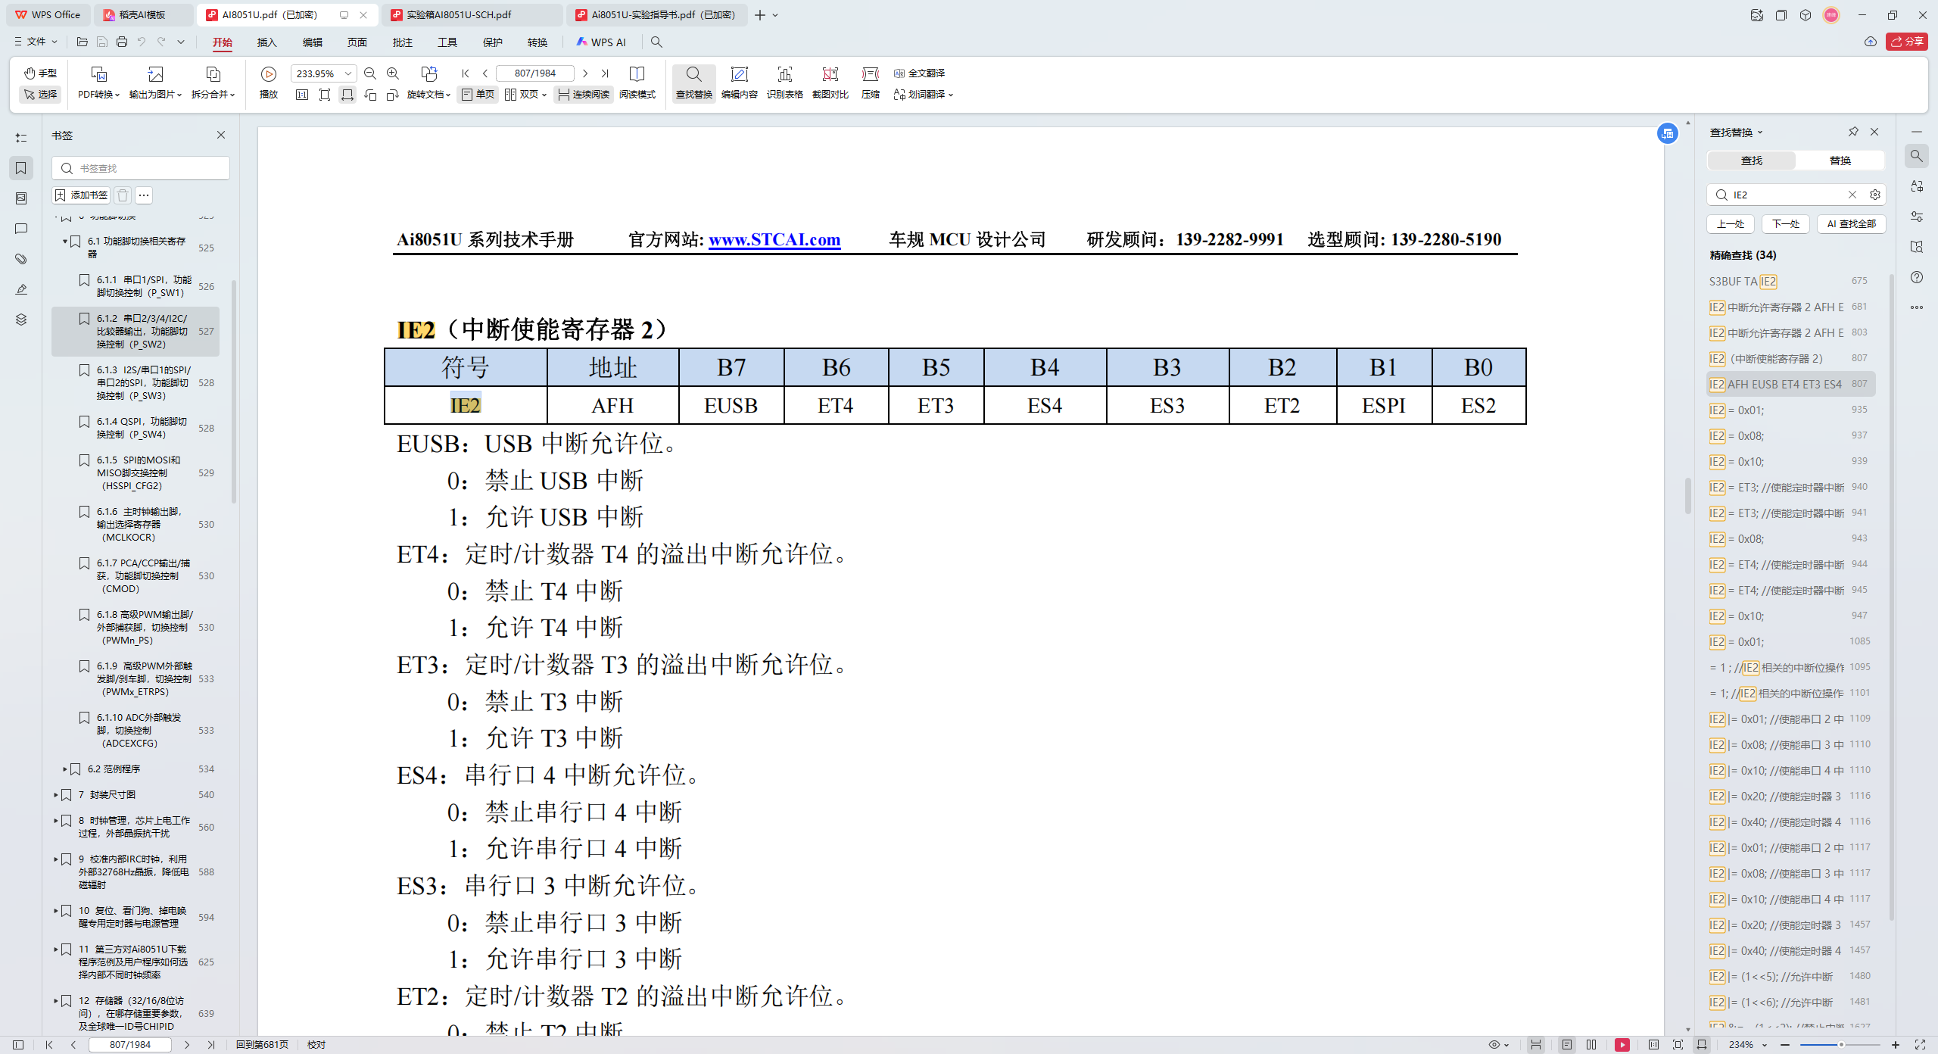Open the 截图对比 screenshot compare tool
Viewport: 1938px width, 1054px height.
pos(829,82)
